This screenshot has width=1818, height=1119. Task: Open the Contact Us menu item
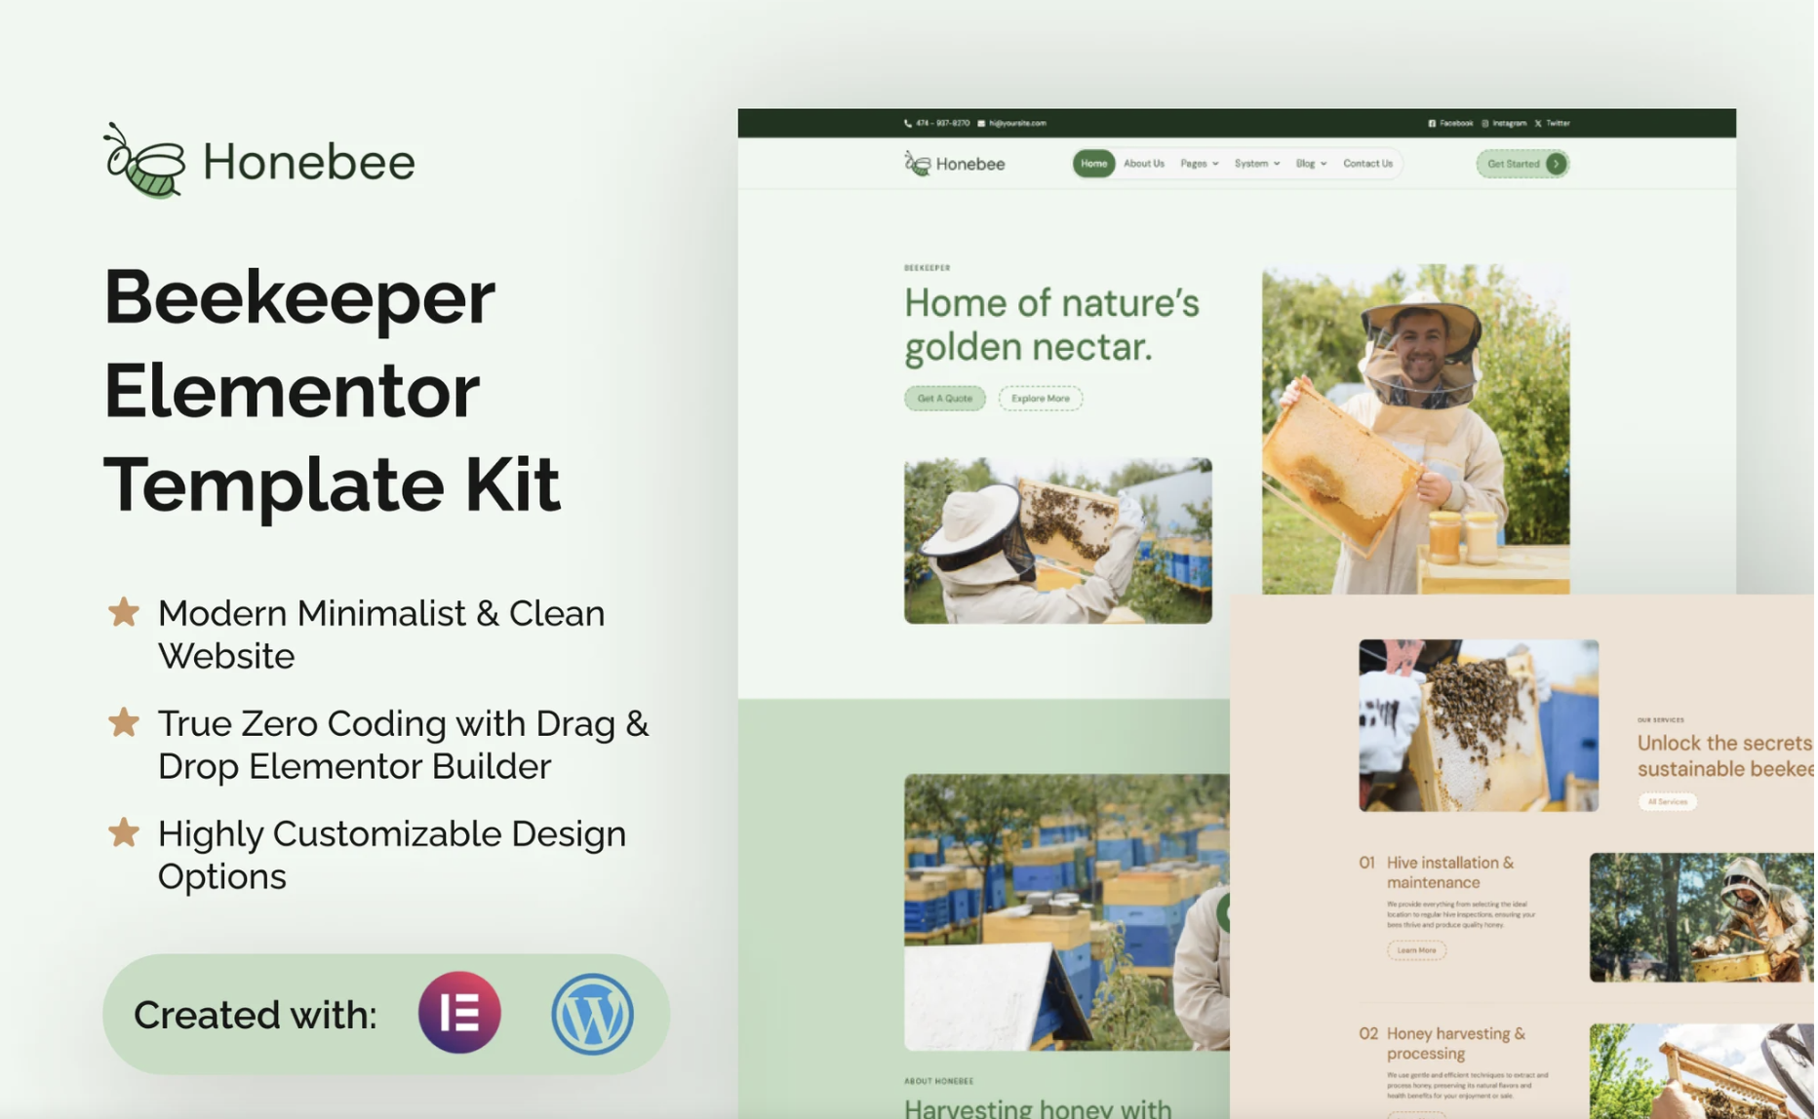1367,164
